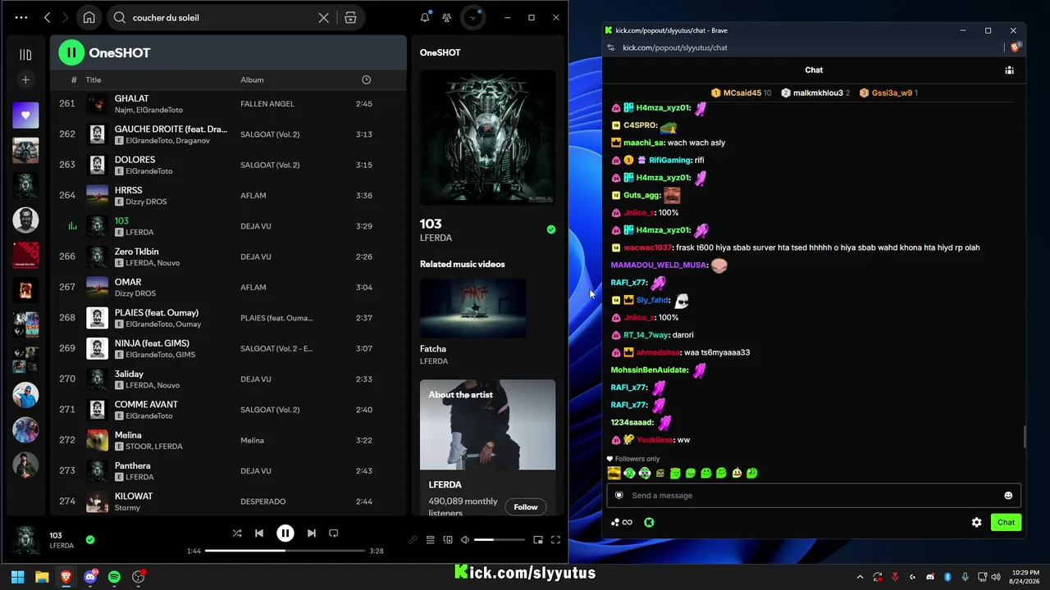The height and width of the screenshot is (590, 1050).
Task: Adjust the Spotify volume slider
Action: tap(499, 540)
